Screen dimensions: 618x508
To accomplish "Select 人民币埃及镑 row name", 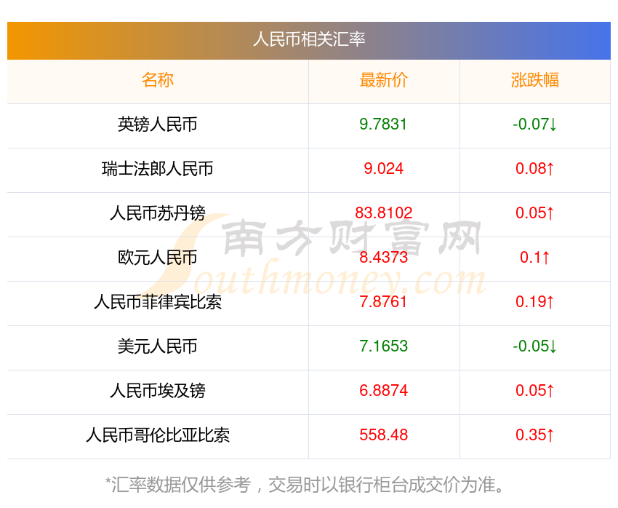I will 158,391.
